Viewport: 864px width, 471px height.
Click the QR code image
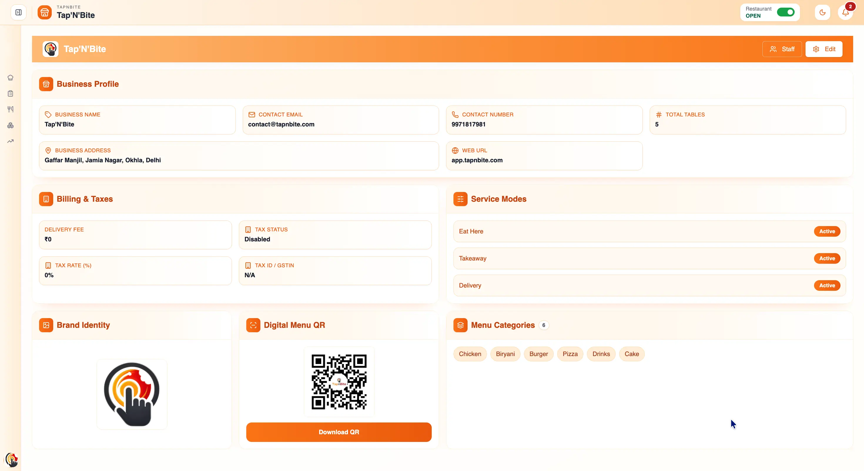[339, 382]
